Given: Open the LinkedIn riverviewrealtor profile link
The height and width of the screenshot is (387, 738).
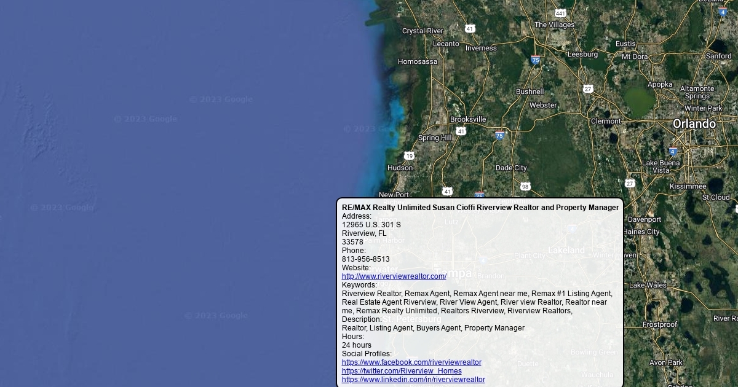Looking at the screenshot, I should [413, 380].
